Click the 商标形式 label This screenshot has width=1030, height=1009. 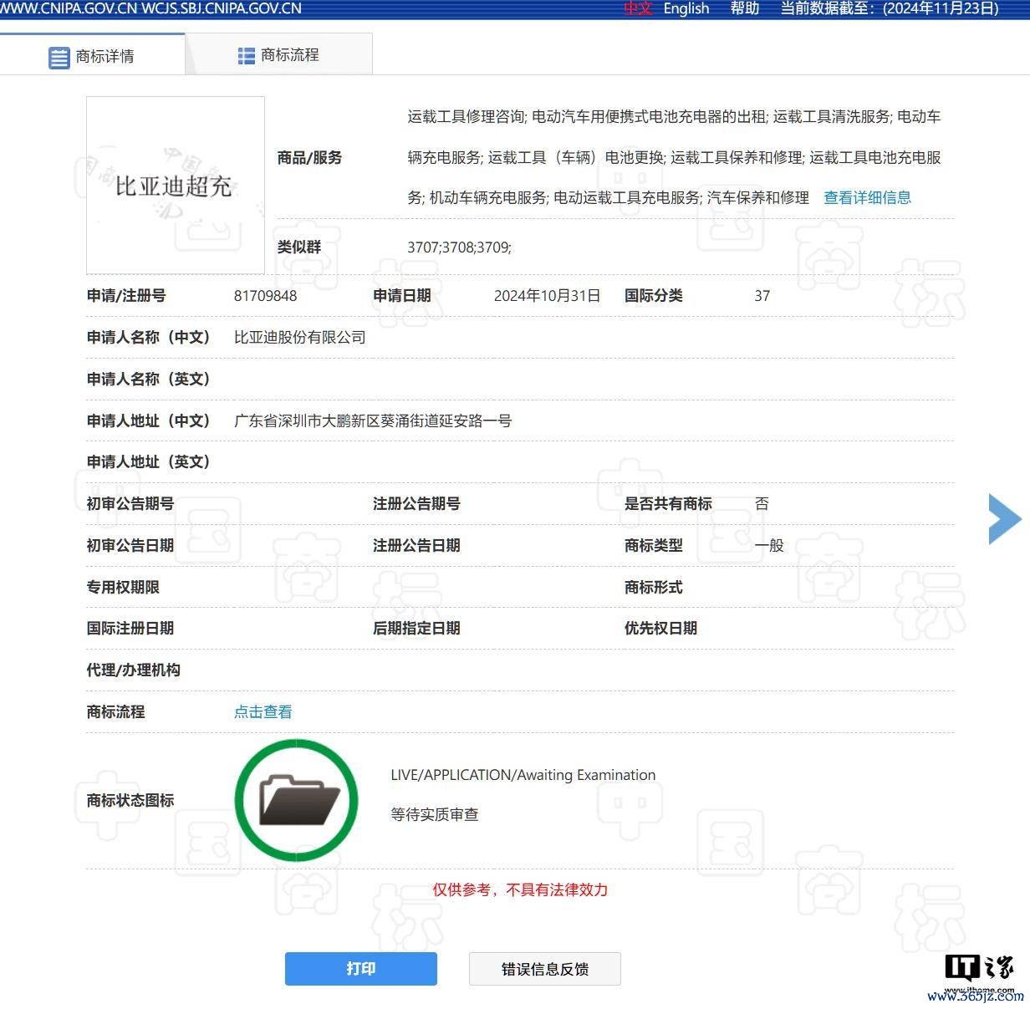click(653, 588)
